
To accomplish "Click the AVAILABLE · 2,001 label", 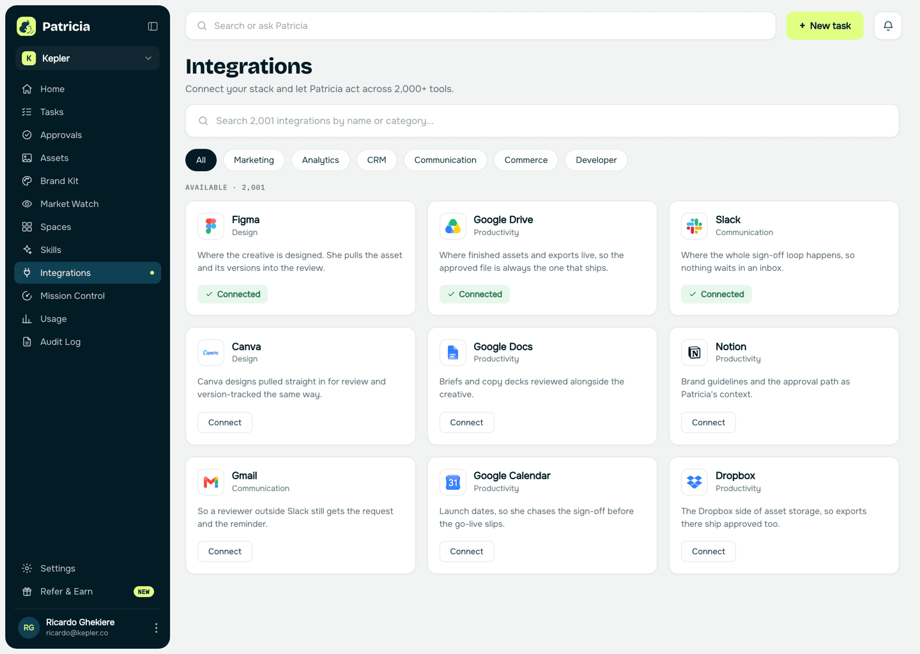I will (225, 187).
